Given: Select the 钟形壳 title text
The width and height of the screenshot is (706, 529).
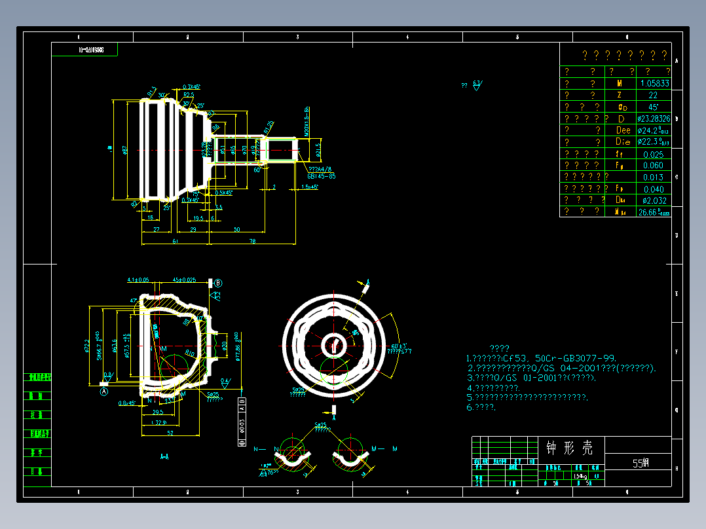Looking at the screenshot, I should coord(570,448).
